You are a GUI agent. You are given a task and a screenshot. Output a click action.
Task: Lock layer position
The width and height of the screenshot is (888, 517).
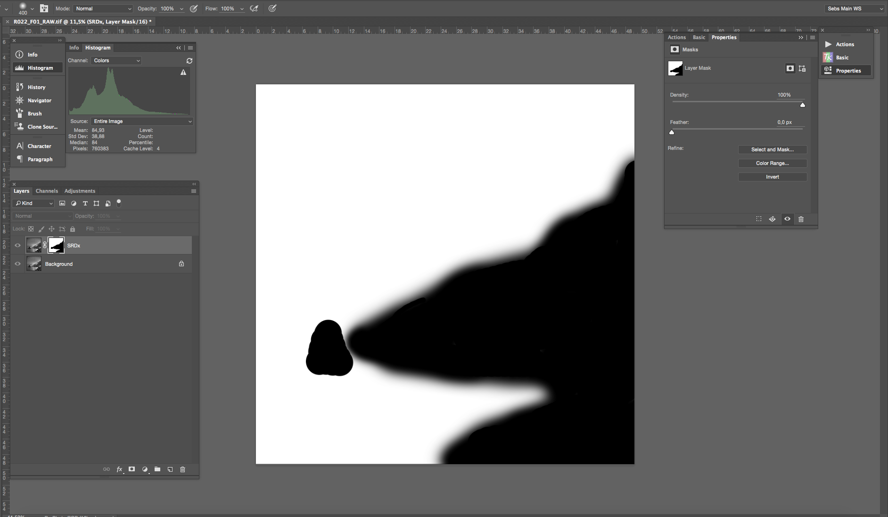click(52, 229)
